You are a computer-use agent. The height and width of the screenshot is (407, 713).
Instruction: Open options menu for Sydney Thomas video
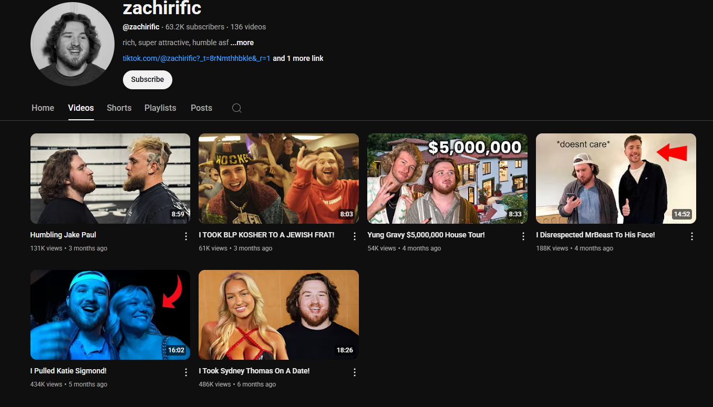point(354,372)
